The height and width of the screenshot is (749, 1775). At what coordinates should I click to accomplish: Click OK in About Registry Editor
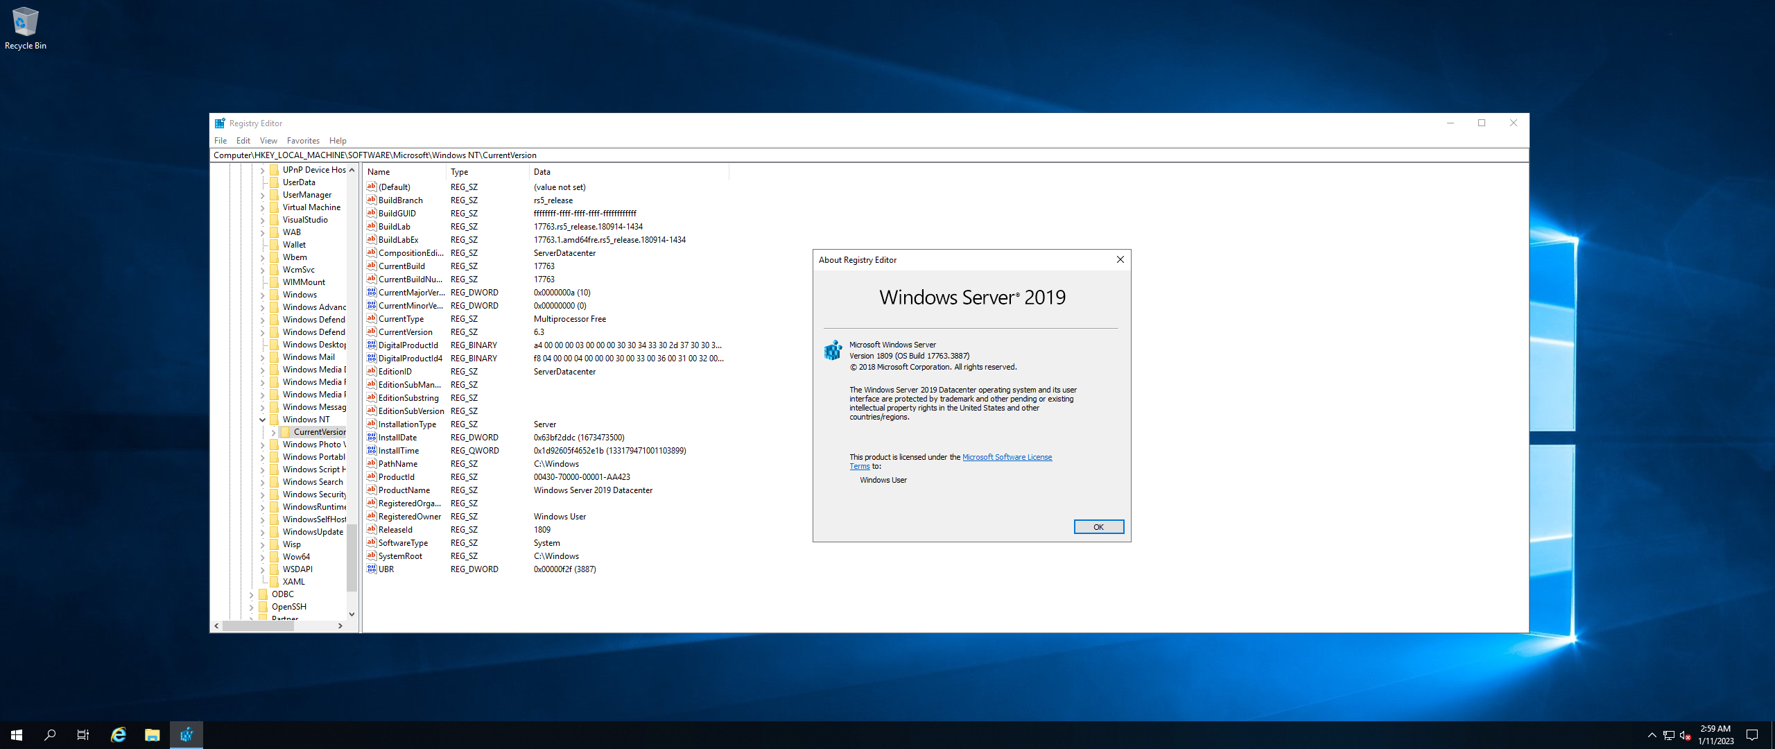click(1098, 527)
